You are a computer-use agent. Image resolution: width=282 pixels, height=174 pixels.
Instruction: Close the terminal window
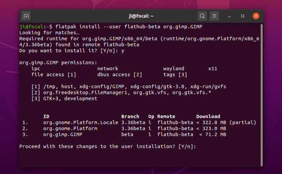[256, 16]
